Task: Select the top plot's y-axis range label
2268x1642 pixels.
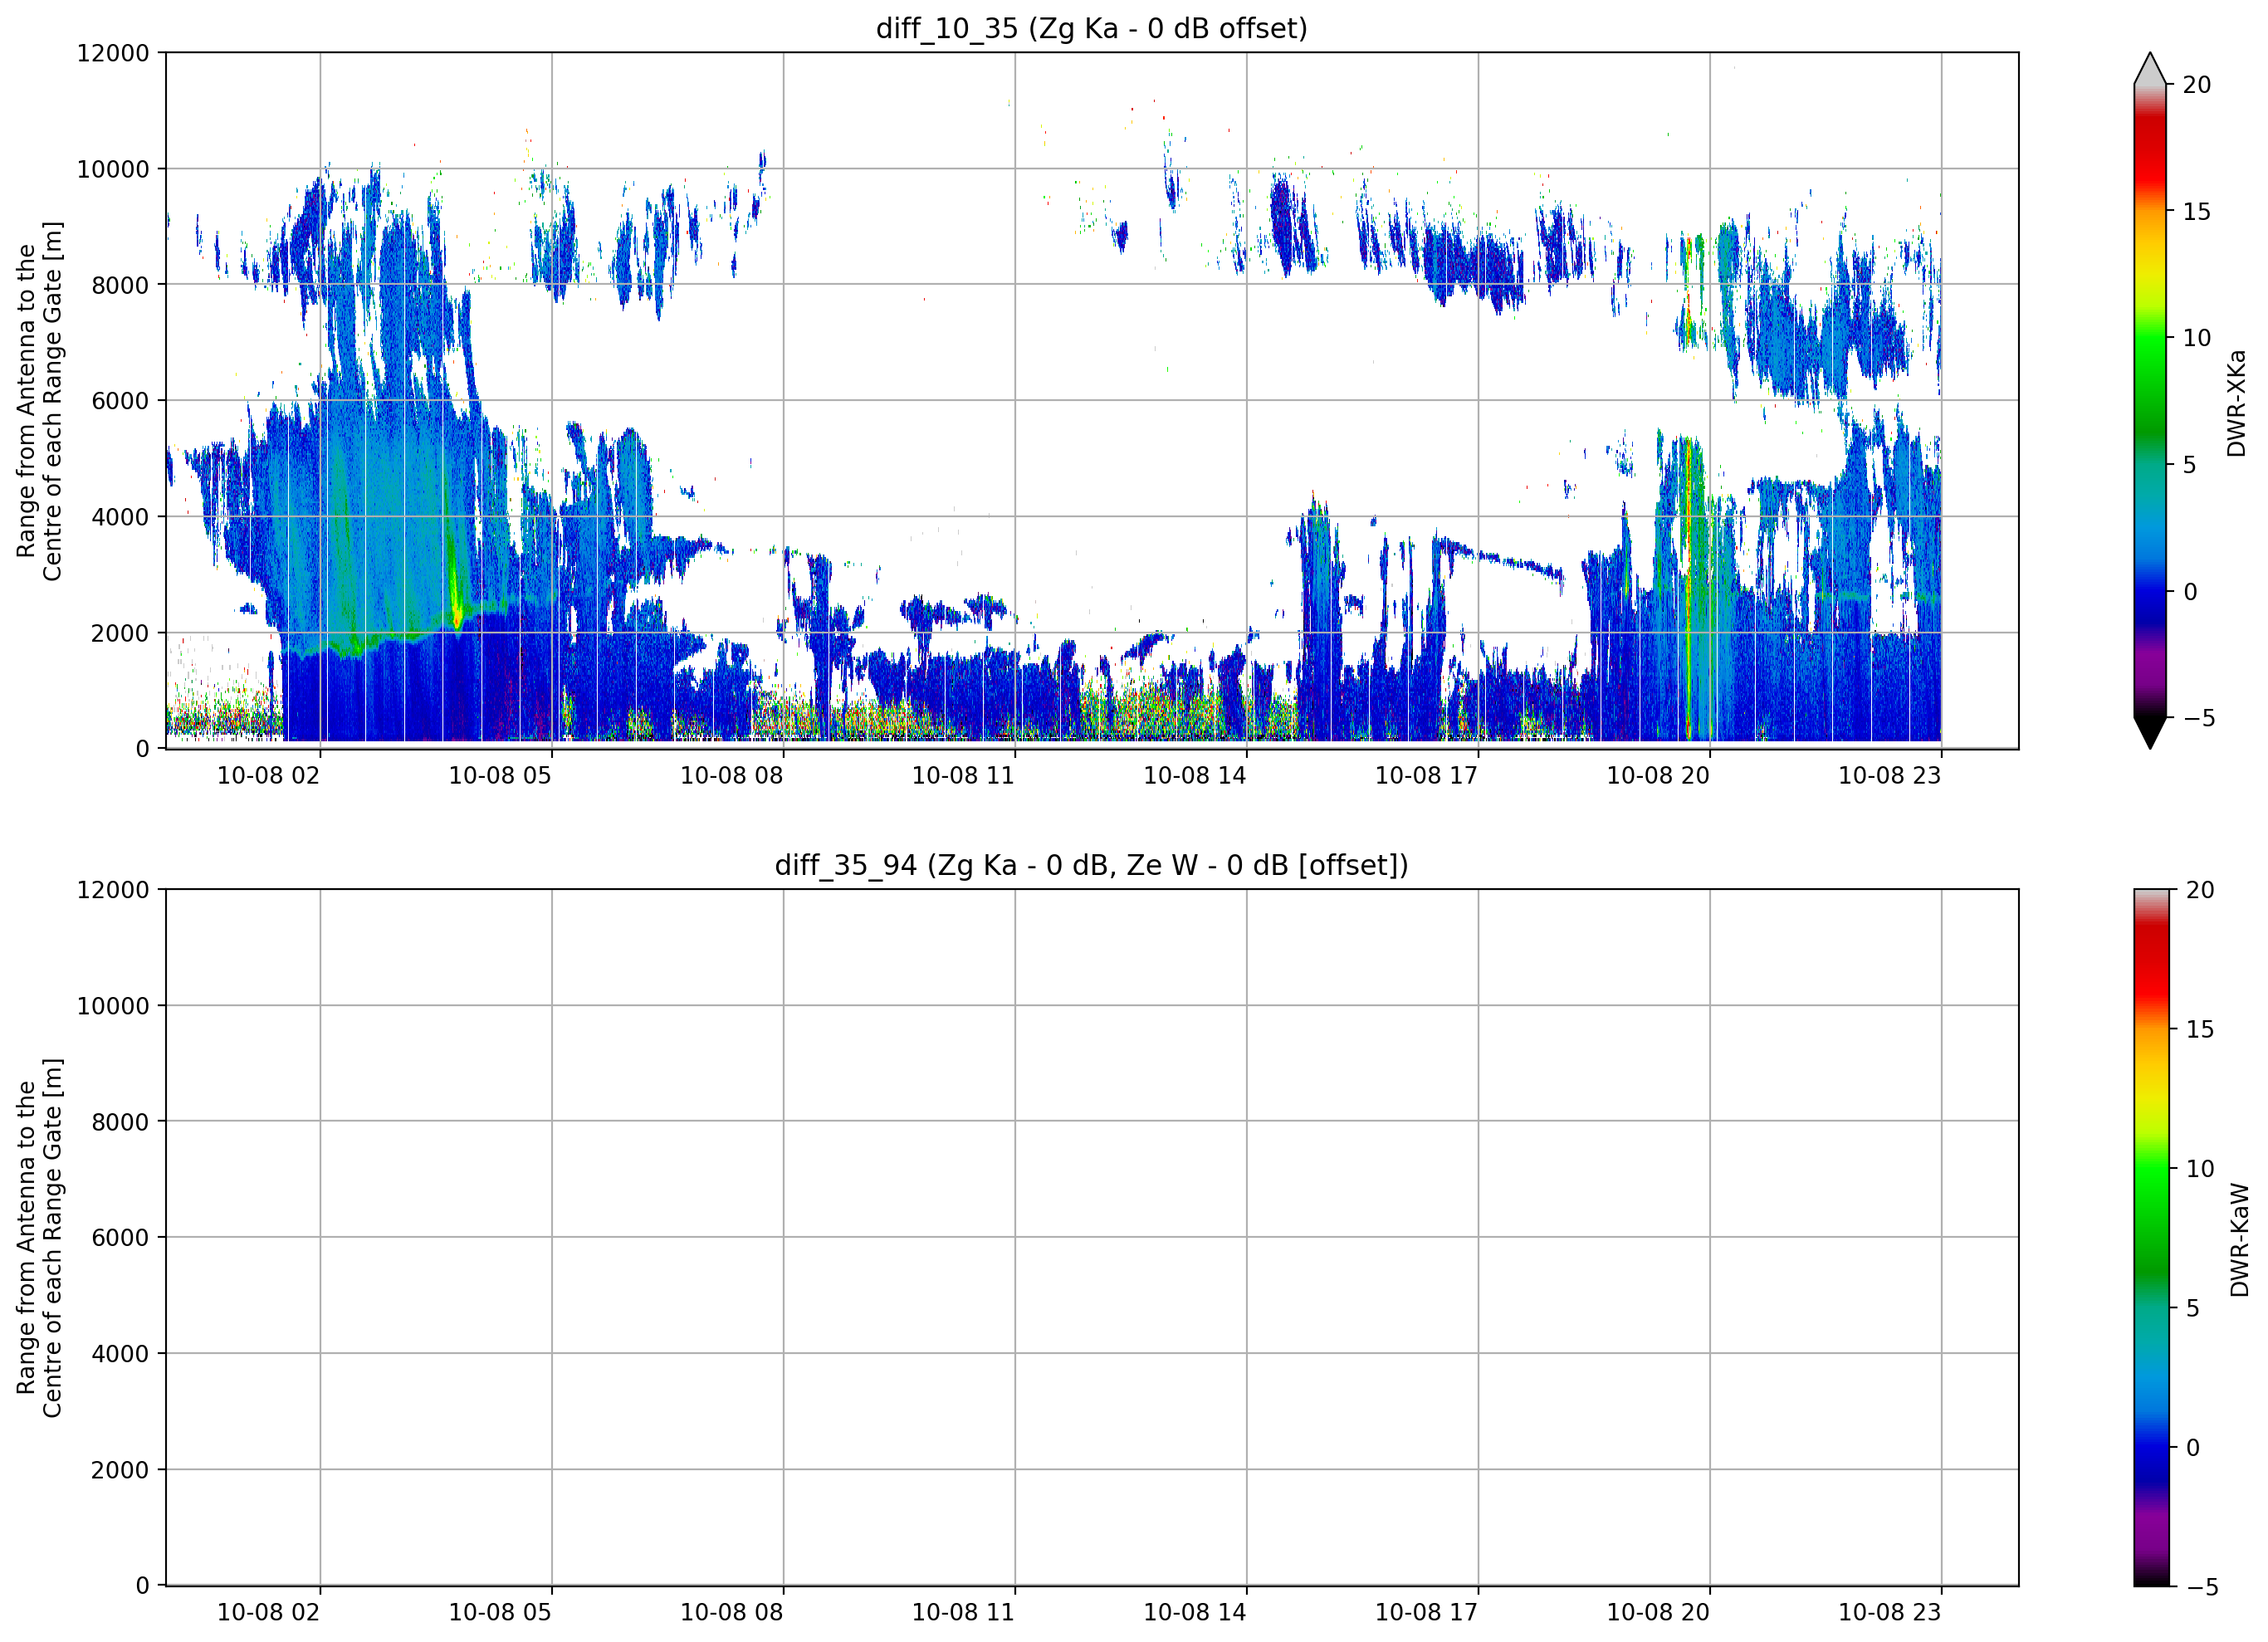Action: [x=39, y=400]
